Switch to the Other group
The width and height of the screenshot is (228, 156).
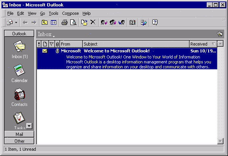(x=19, y=141)
